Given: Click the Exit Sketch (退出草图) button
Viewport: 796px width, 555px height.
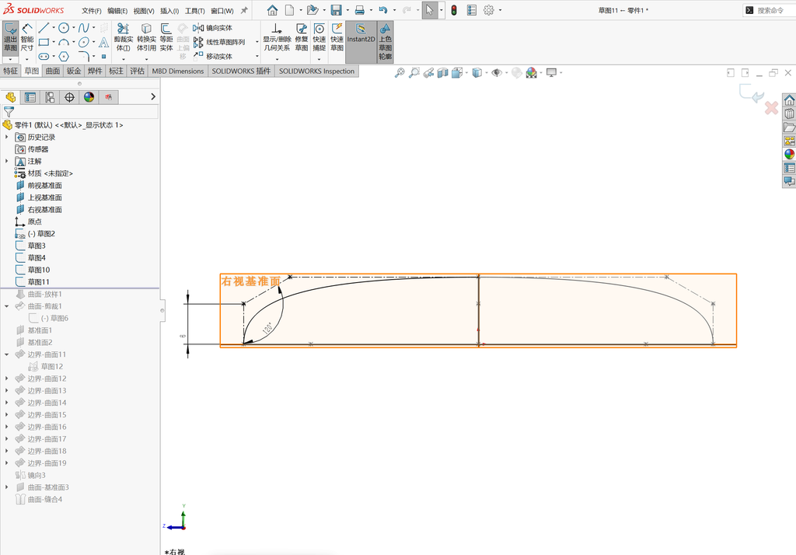Looking at the screenshot, I should 11,37.
